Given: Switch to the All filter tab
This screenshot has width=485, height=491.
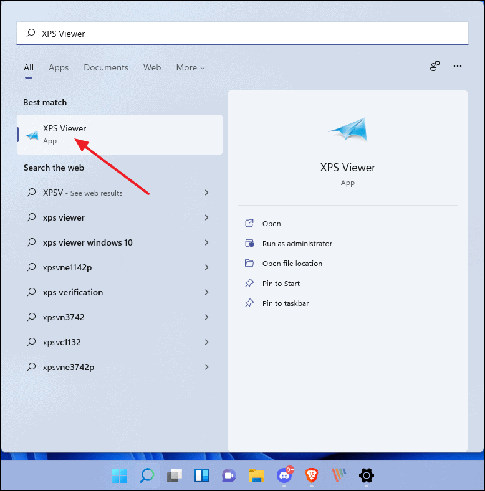Looking at the screenshot, I should tap(29, 67).
